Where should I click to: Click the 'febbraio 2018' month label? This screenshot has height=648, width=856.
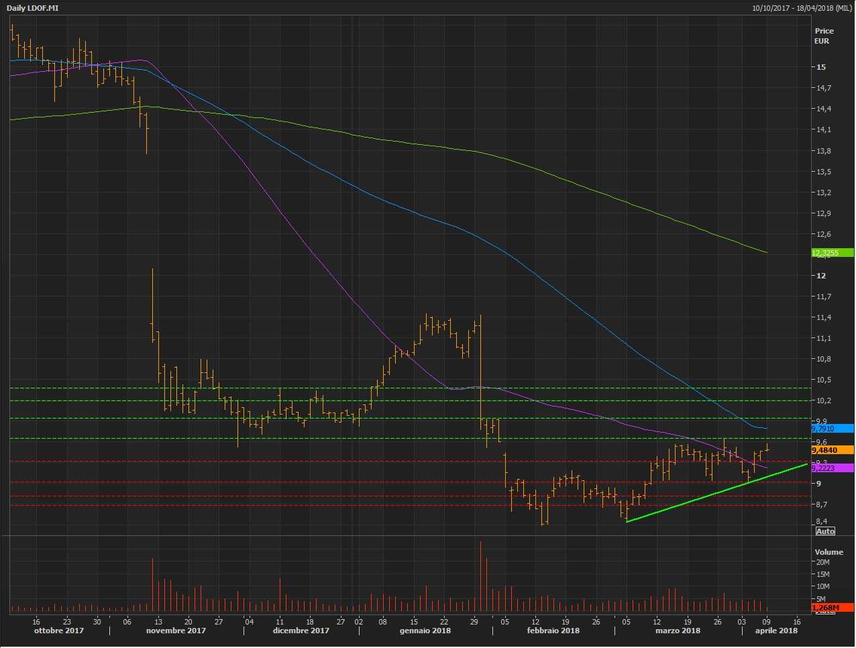point(553,631)
